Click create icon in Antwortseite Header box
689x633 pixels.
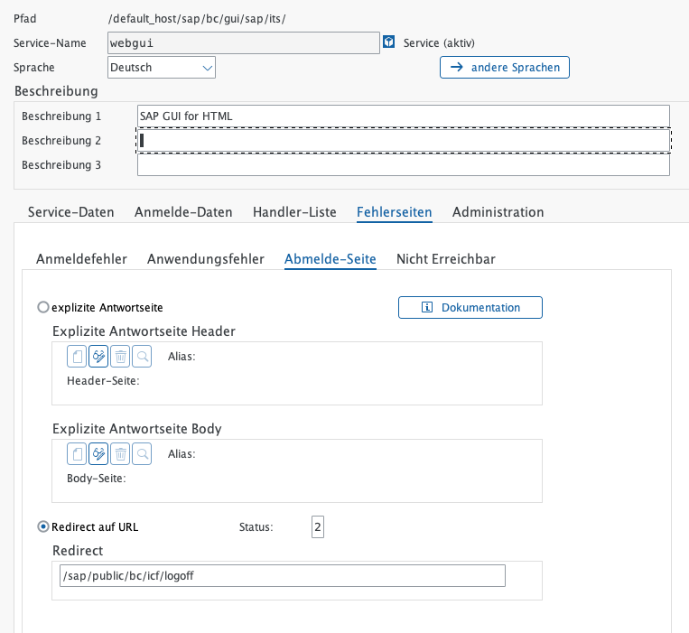click(77, 357)
